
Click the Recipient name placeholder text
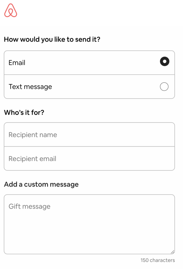(x=33, y=134)
